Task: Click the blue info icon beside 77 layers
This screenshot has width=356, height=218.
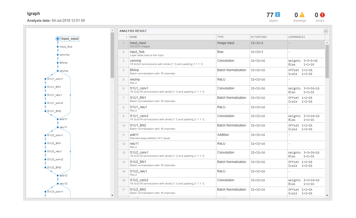Action: click(278, 15)
